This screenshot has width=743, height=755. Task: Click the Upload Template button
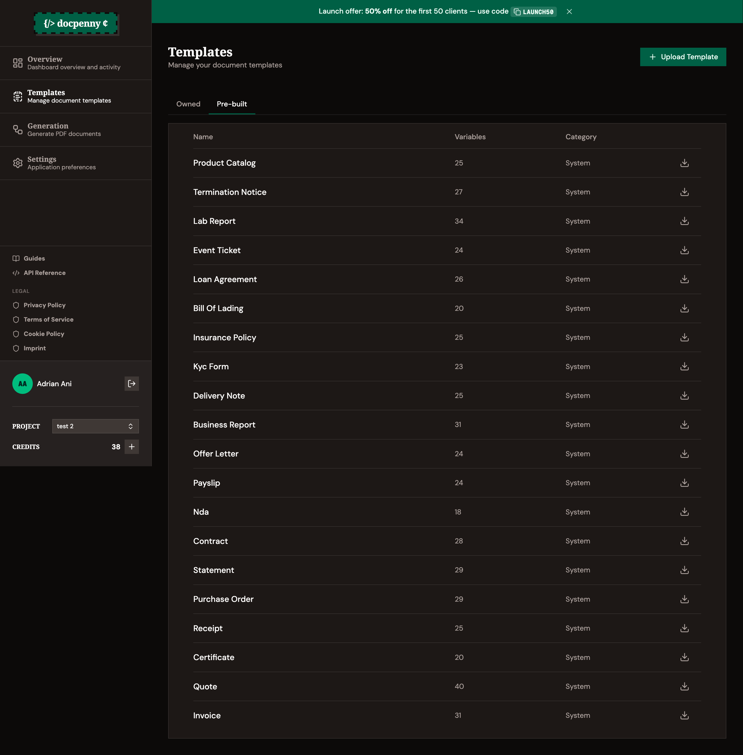(x=683, y=57)
